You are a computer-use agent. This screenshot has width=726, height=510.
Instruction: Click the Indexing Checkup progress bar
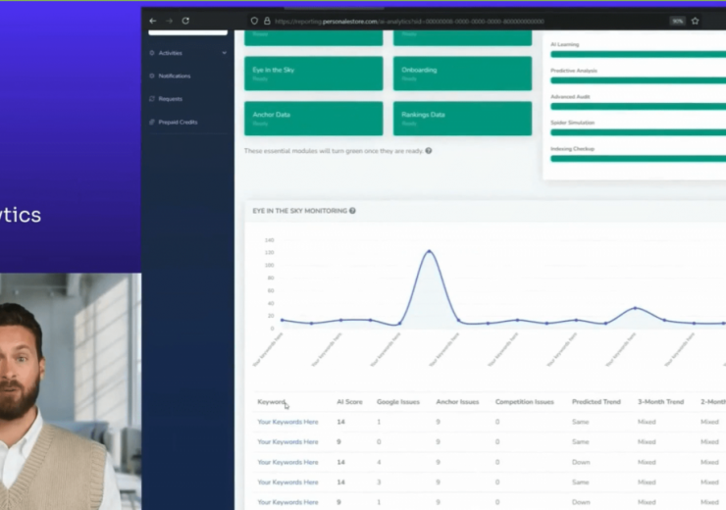[638, 159]
